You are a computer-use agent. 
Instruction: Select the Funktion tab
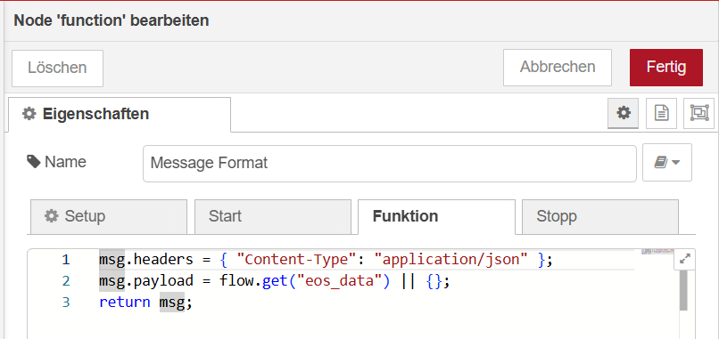[x=436, y=216]
